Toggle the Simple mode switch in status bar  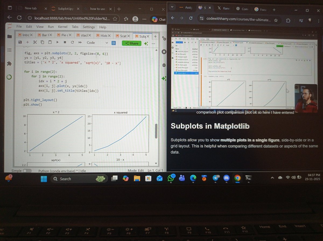[27, 171]
